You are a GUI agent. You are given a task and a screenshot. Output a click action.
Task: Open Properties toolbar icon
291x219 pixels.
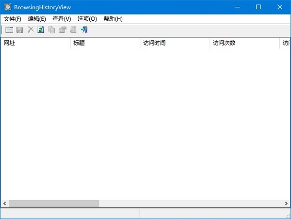63,30
